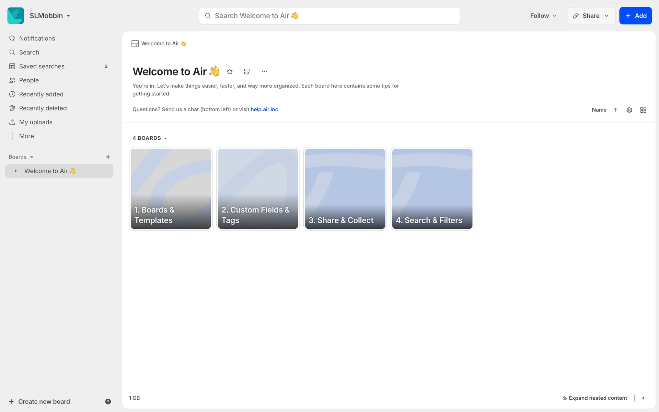The width and height of the screenshot is (659, 412).
Task: Open the three-dot board options menu
Action: click(x=264, y=71)
